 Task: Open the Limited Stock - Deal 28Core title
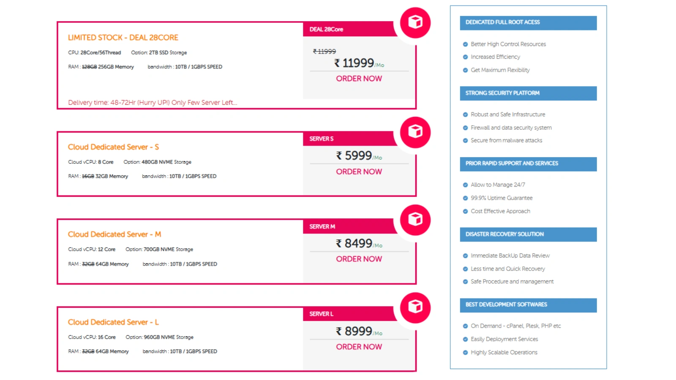click(x=123, y=38)
